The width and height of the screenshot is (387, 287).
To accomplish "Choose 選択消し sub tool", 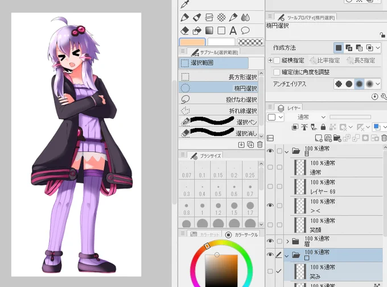I will click(x=218, y=133).
